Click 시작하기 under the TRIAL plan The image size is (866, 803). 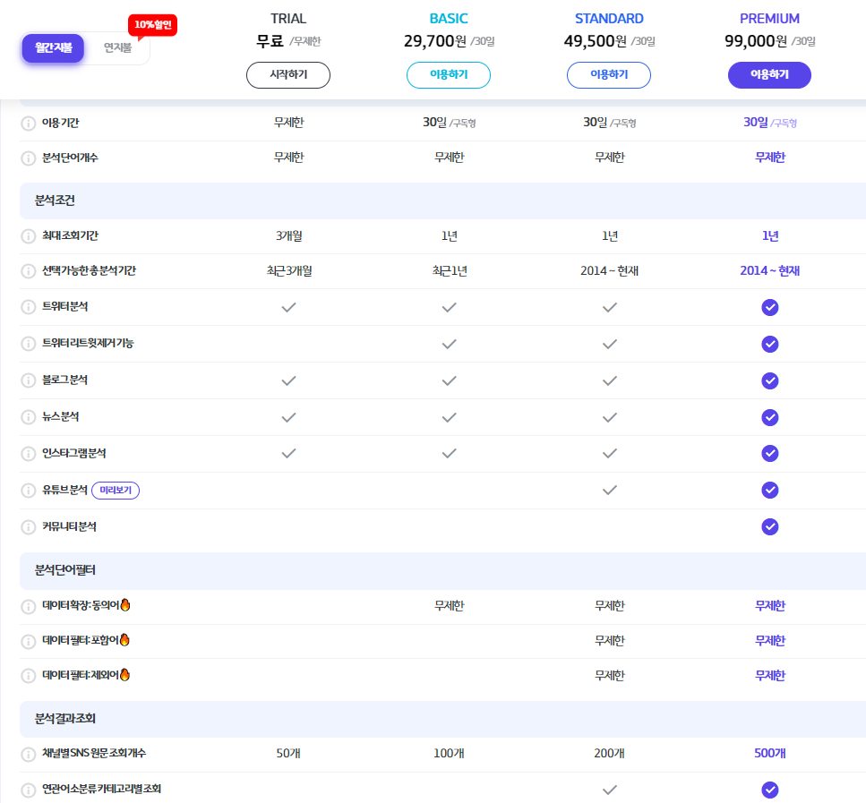click(x=287, y=75)
